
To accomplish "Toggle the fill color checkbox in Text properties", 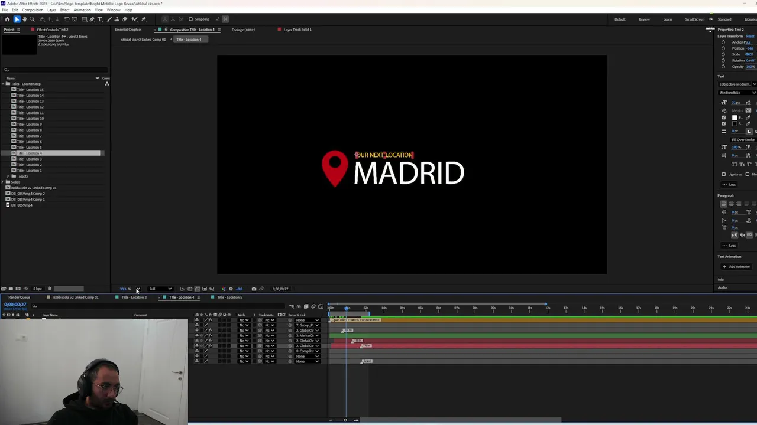I will click(x=724, y=117).
